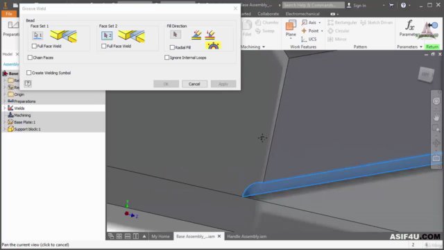Select the UCS tool
The image size is (444, 250).
point(309,39)
